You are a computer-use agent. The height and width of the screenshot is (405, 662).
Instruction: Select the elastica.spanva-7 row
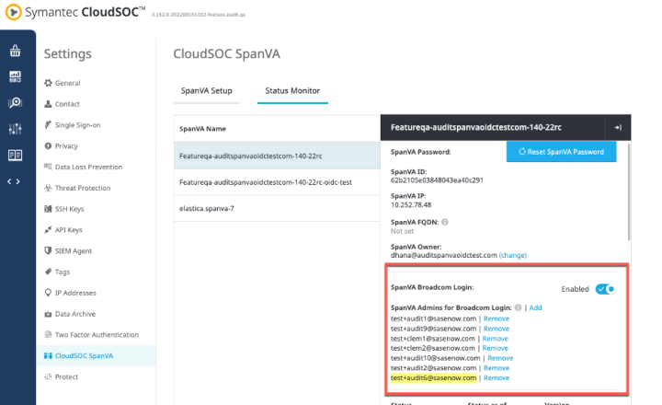(x=277, y=208)
